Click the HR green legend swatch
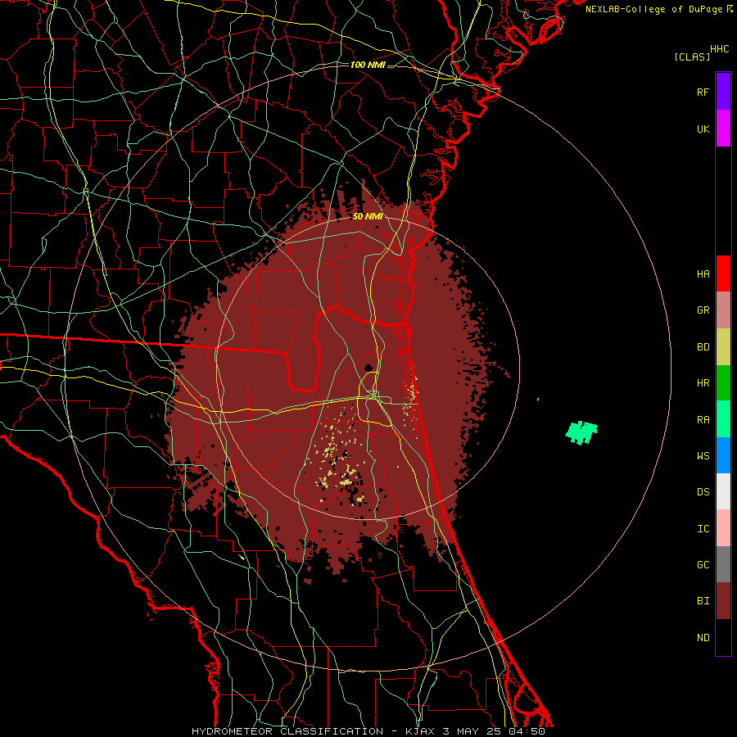This screenshot has width=737, height=737. click(x=723, y=382)
